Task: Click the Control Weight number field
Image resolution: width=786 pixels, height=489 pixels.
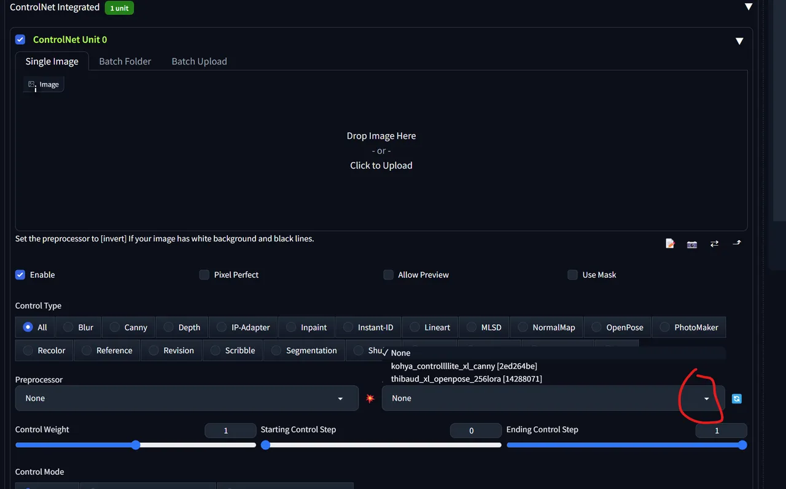Action: click(x=230, y=431)
